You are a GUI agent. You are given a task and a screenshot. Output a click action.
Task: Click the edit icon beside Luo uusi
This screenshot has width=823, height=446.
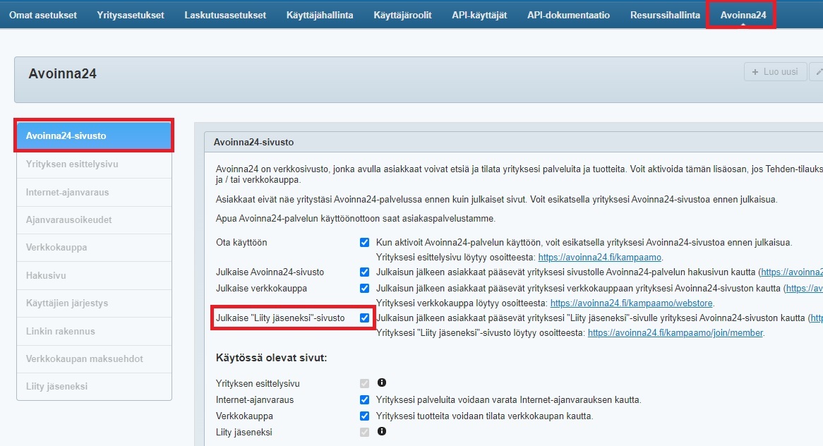[817, 72]
